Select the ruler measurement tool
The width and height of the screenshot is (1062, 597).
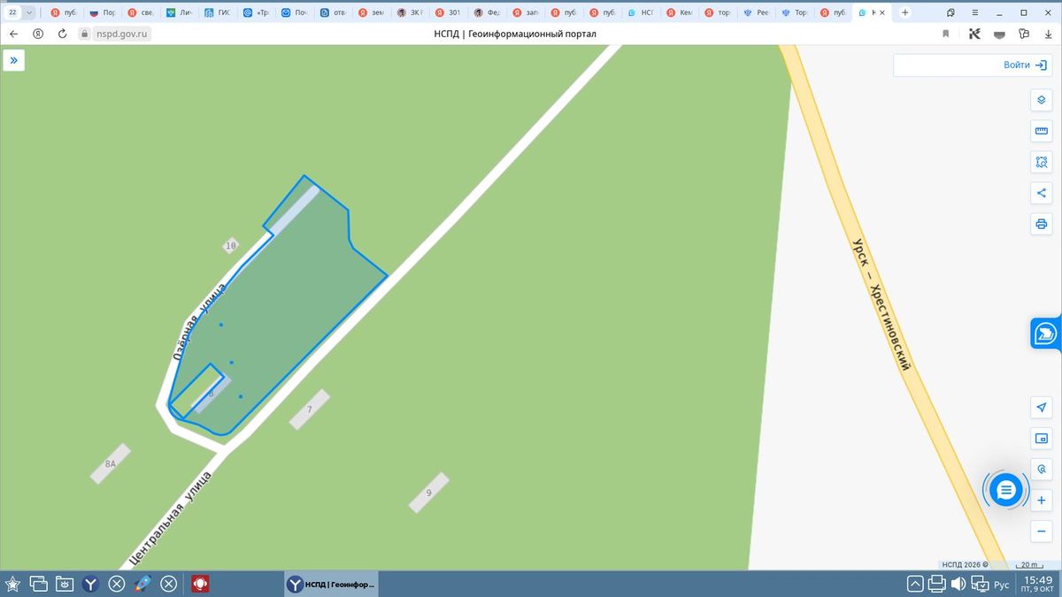click(1042, 132)
